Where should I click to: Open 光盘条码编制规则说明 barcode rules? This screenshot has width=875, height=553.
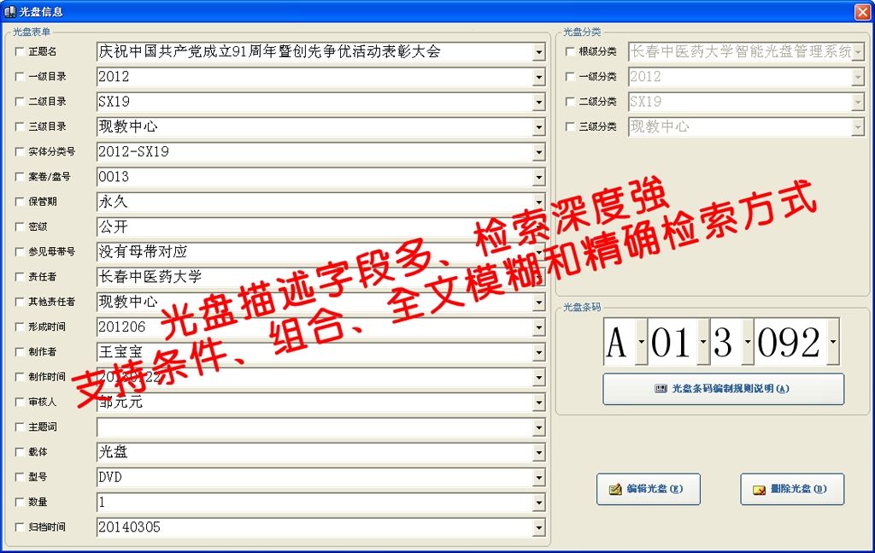pos(723,389)
